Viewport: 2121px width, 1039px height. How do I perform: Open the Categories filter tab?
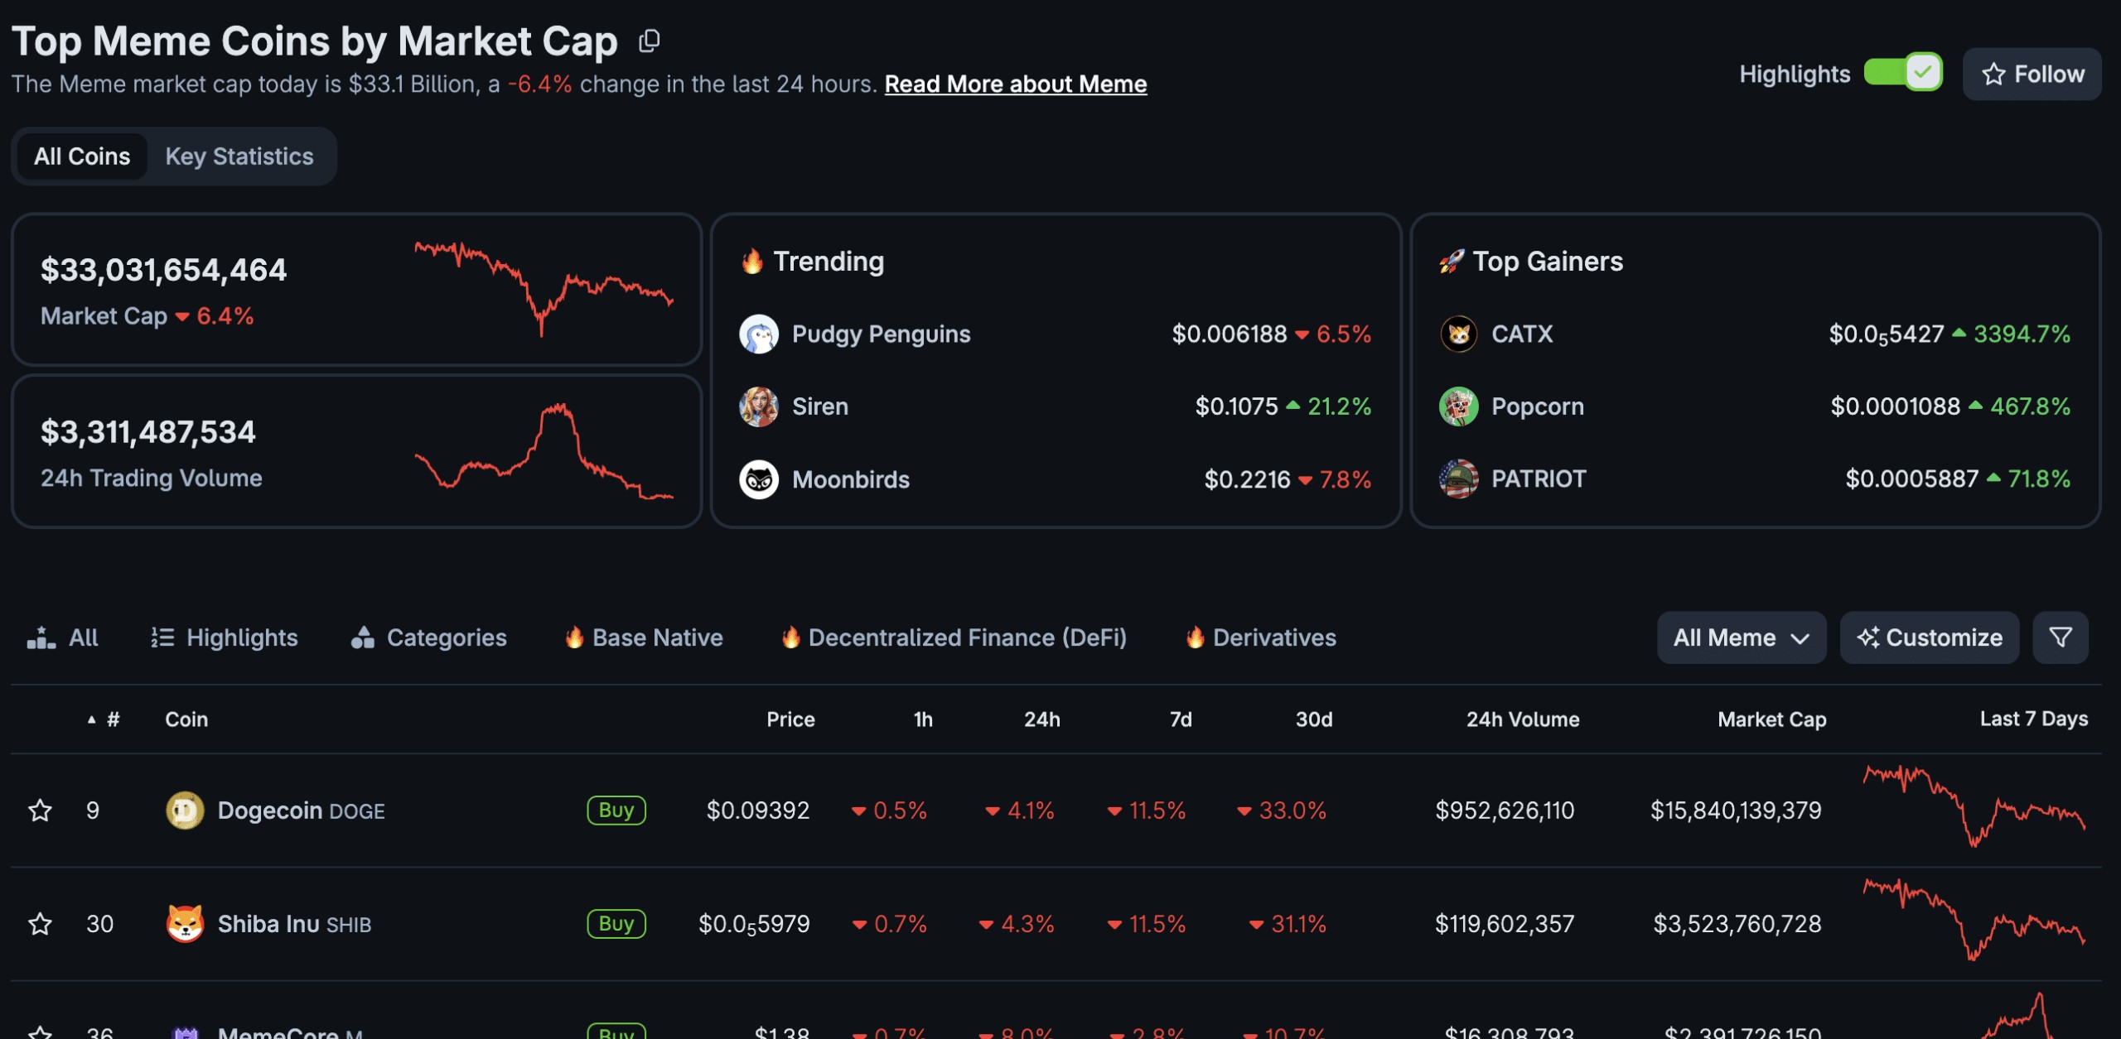(x=429, y=637)
